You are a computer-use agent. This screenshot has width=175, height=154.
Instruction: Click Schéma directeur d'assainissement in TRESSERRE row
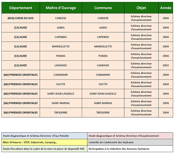141,113
